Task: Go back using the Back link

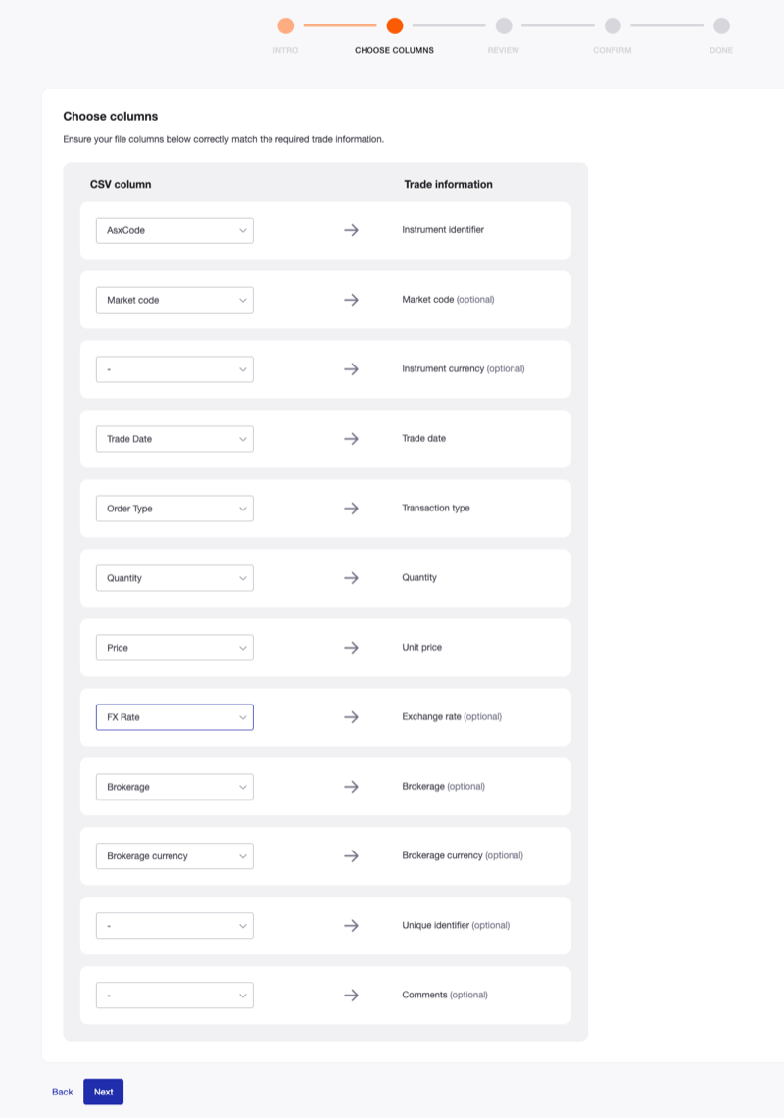Action: (x=62, y=1092)
